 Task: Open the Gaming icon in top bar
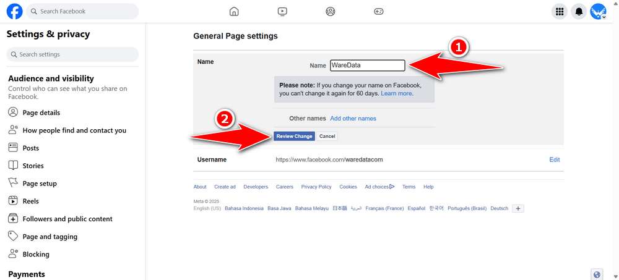click(379, 12)
